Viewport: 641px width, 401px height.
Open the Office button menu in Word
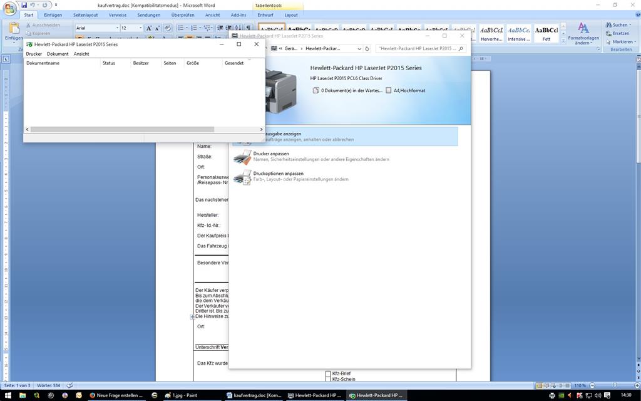10,9
